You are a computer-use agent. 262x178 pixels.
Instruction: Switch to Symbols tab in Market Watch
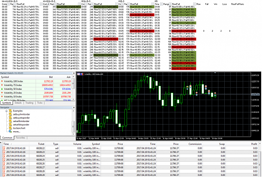[x=7, y=103]
